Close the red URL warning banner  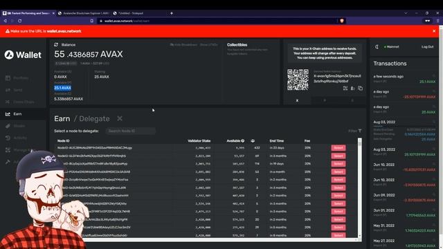tap(434, 31)
